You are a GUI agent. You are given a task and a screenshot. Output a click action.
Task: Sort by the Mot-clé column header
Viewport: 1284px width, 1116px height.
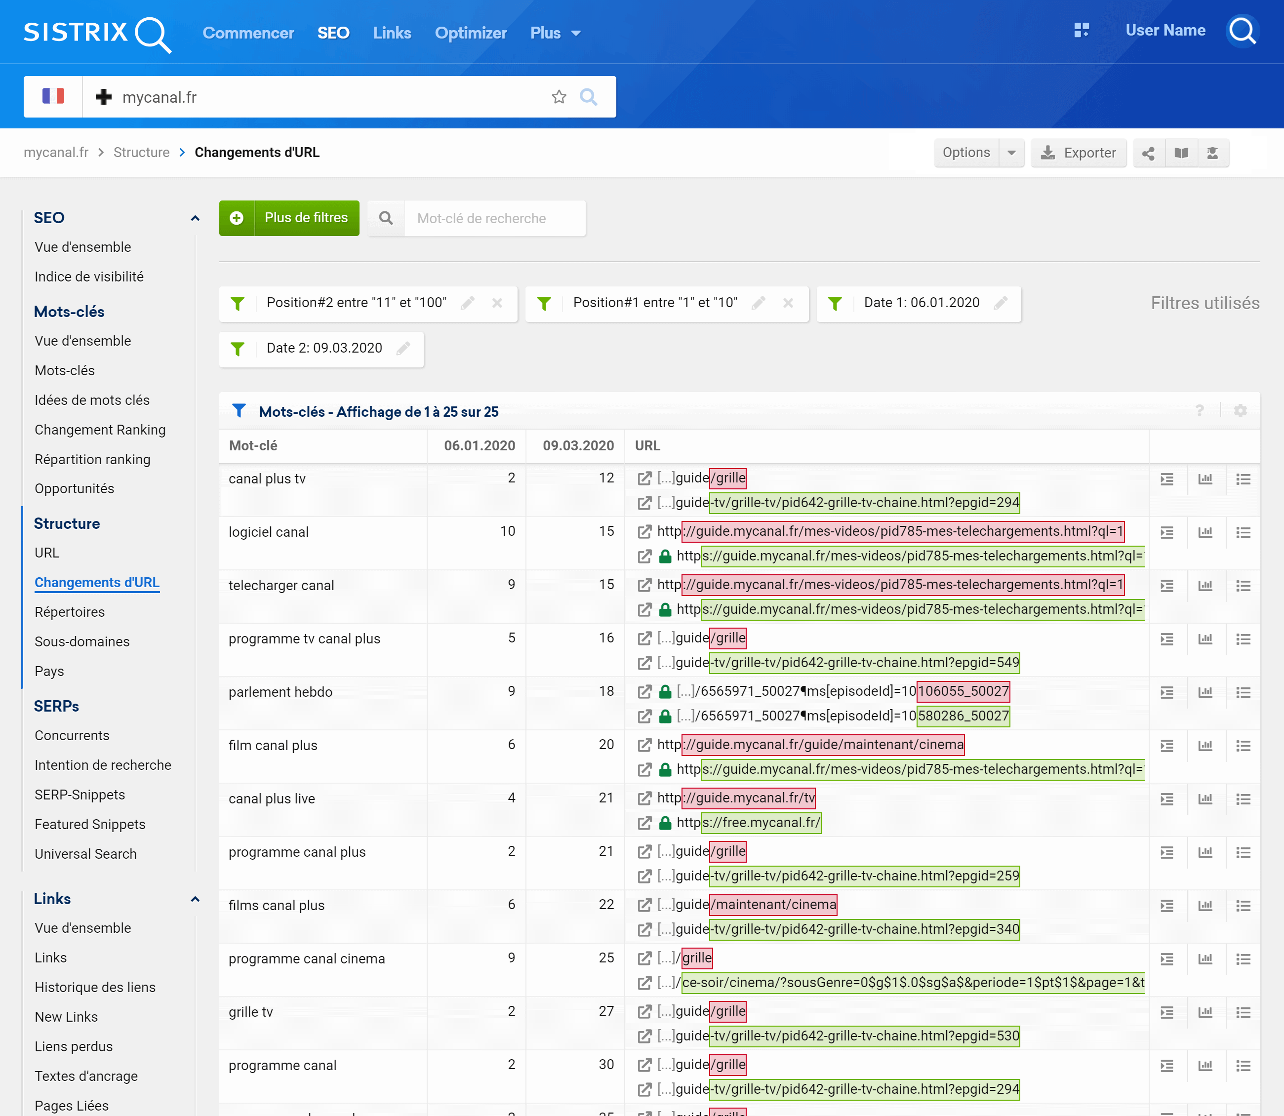coord(253,446)
